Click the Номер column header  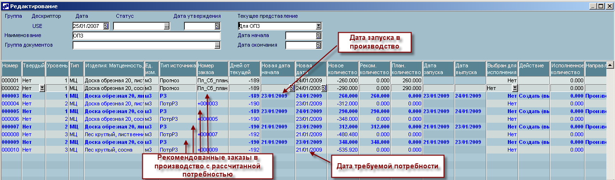coord(11,68)
